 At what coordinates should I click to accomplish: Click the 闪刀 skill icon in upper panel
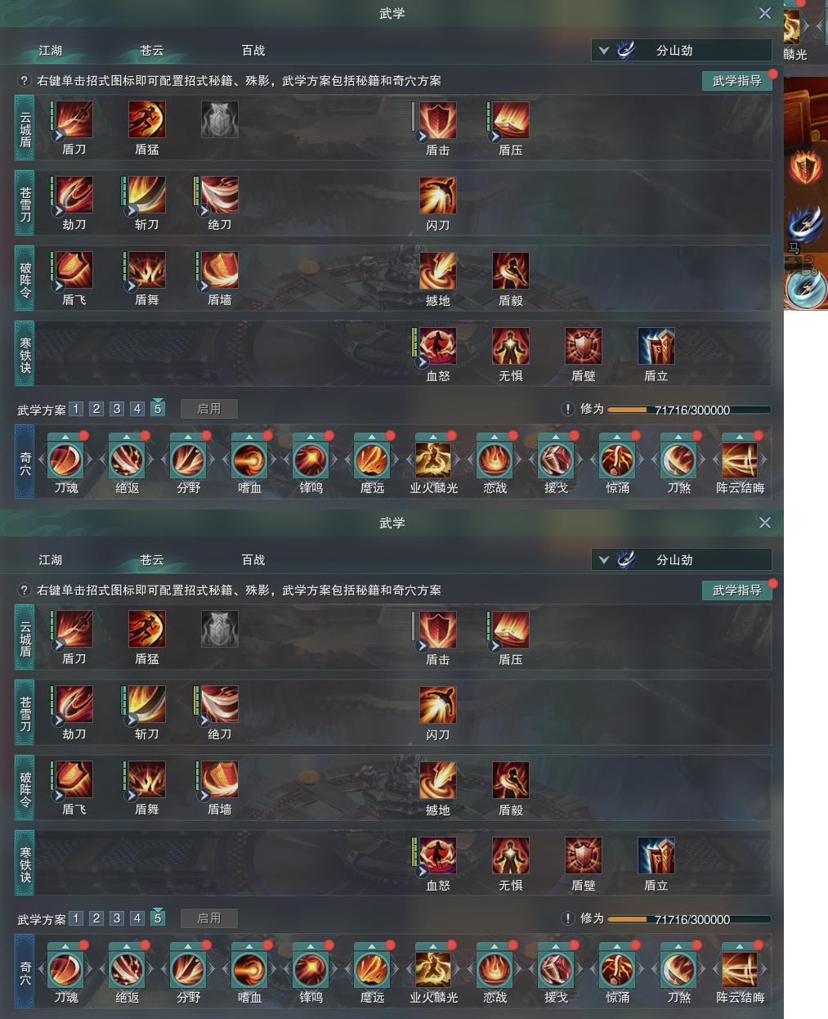[438, 195]
